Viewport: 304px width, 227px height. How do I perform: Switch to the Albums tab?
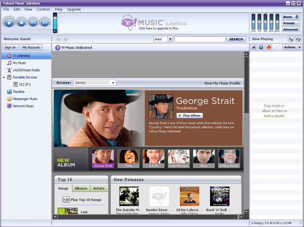[x=81, y=188]
